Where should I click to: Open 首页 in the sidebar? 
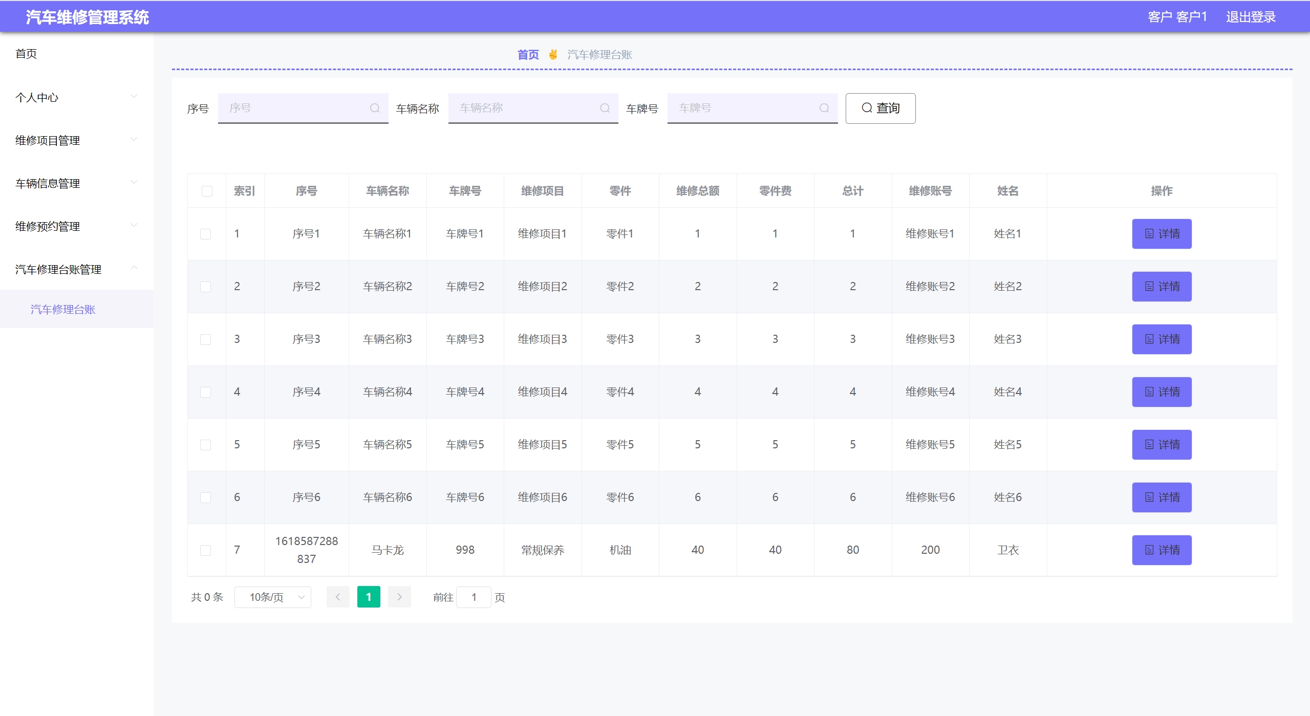click(x=26, y=54)
